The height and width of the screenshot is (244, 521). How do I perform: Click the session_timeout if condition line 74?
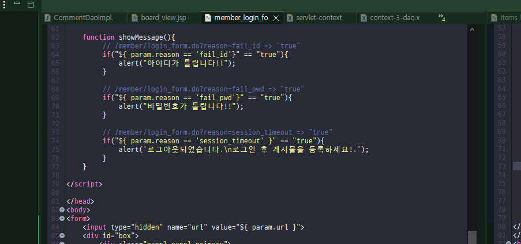tap(213, 140)
